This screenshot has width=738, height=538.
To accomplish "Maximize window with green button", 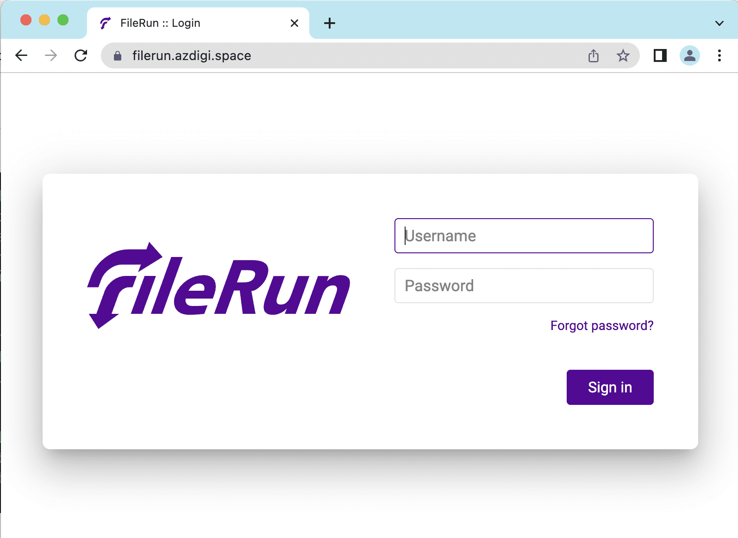I will (63, 20).
